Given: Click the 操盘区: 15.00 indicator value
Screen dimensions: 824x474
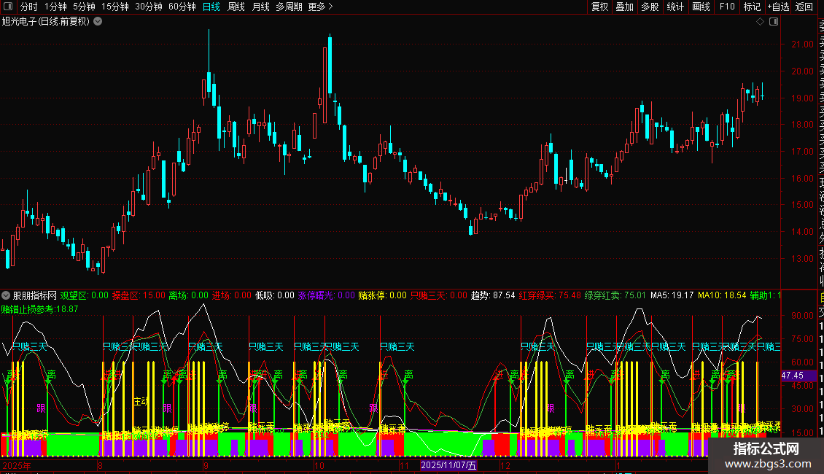Looking at the screenshot, I should tap(139, 295).
